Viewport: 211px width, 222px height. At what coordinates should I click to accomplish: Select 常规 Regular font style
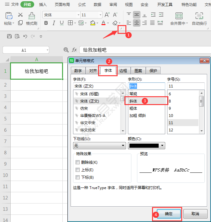133,94
